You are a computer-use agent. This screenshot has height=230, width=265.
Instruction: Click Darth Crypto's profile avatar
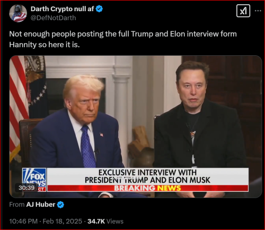pos(18,13)
